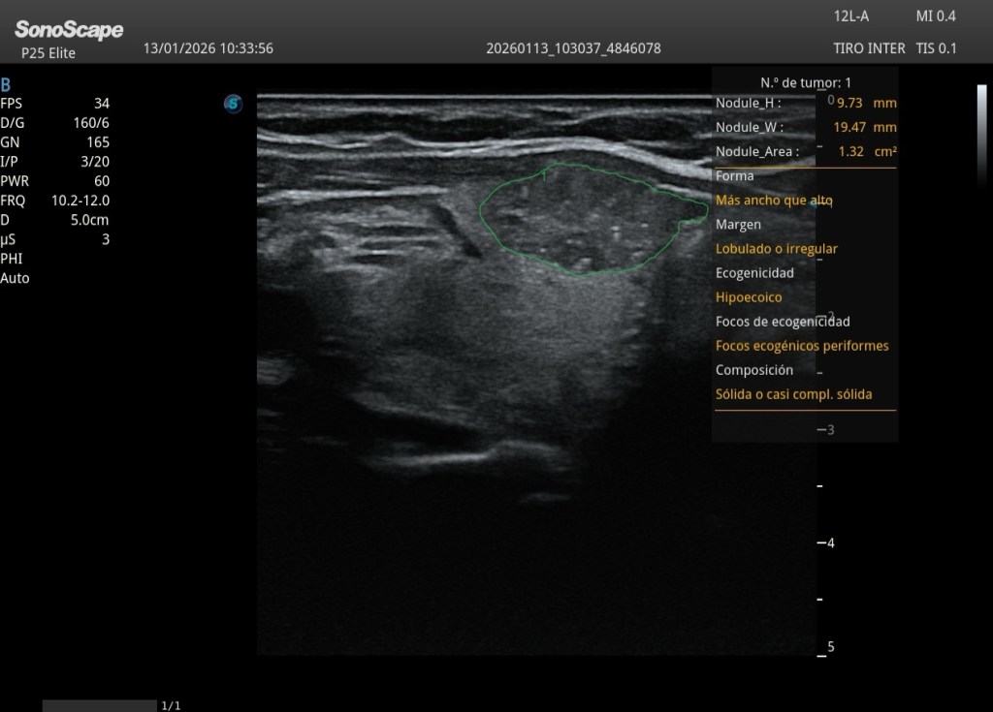Click the D 5.0cm depth parameter
This screenshot has width=993, height=712.
pyautogui.click(x=55, y=220)
